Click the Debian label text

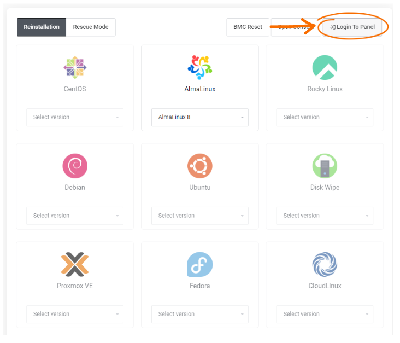pos(75,188)
